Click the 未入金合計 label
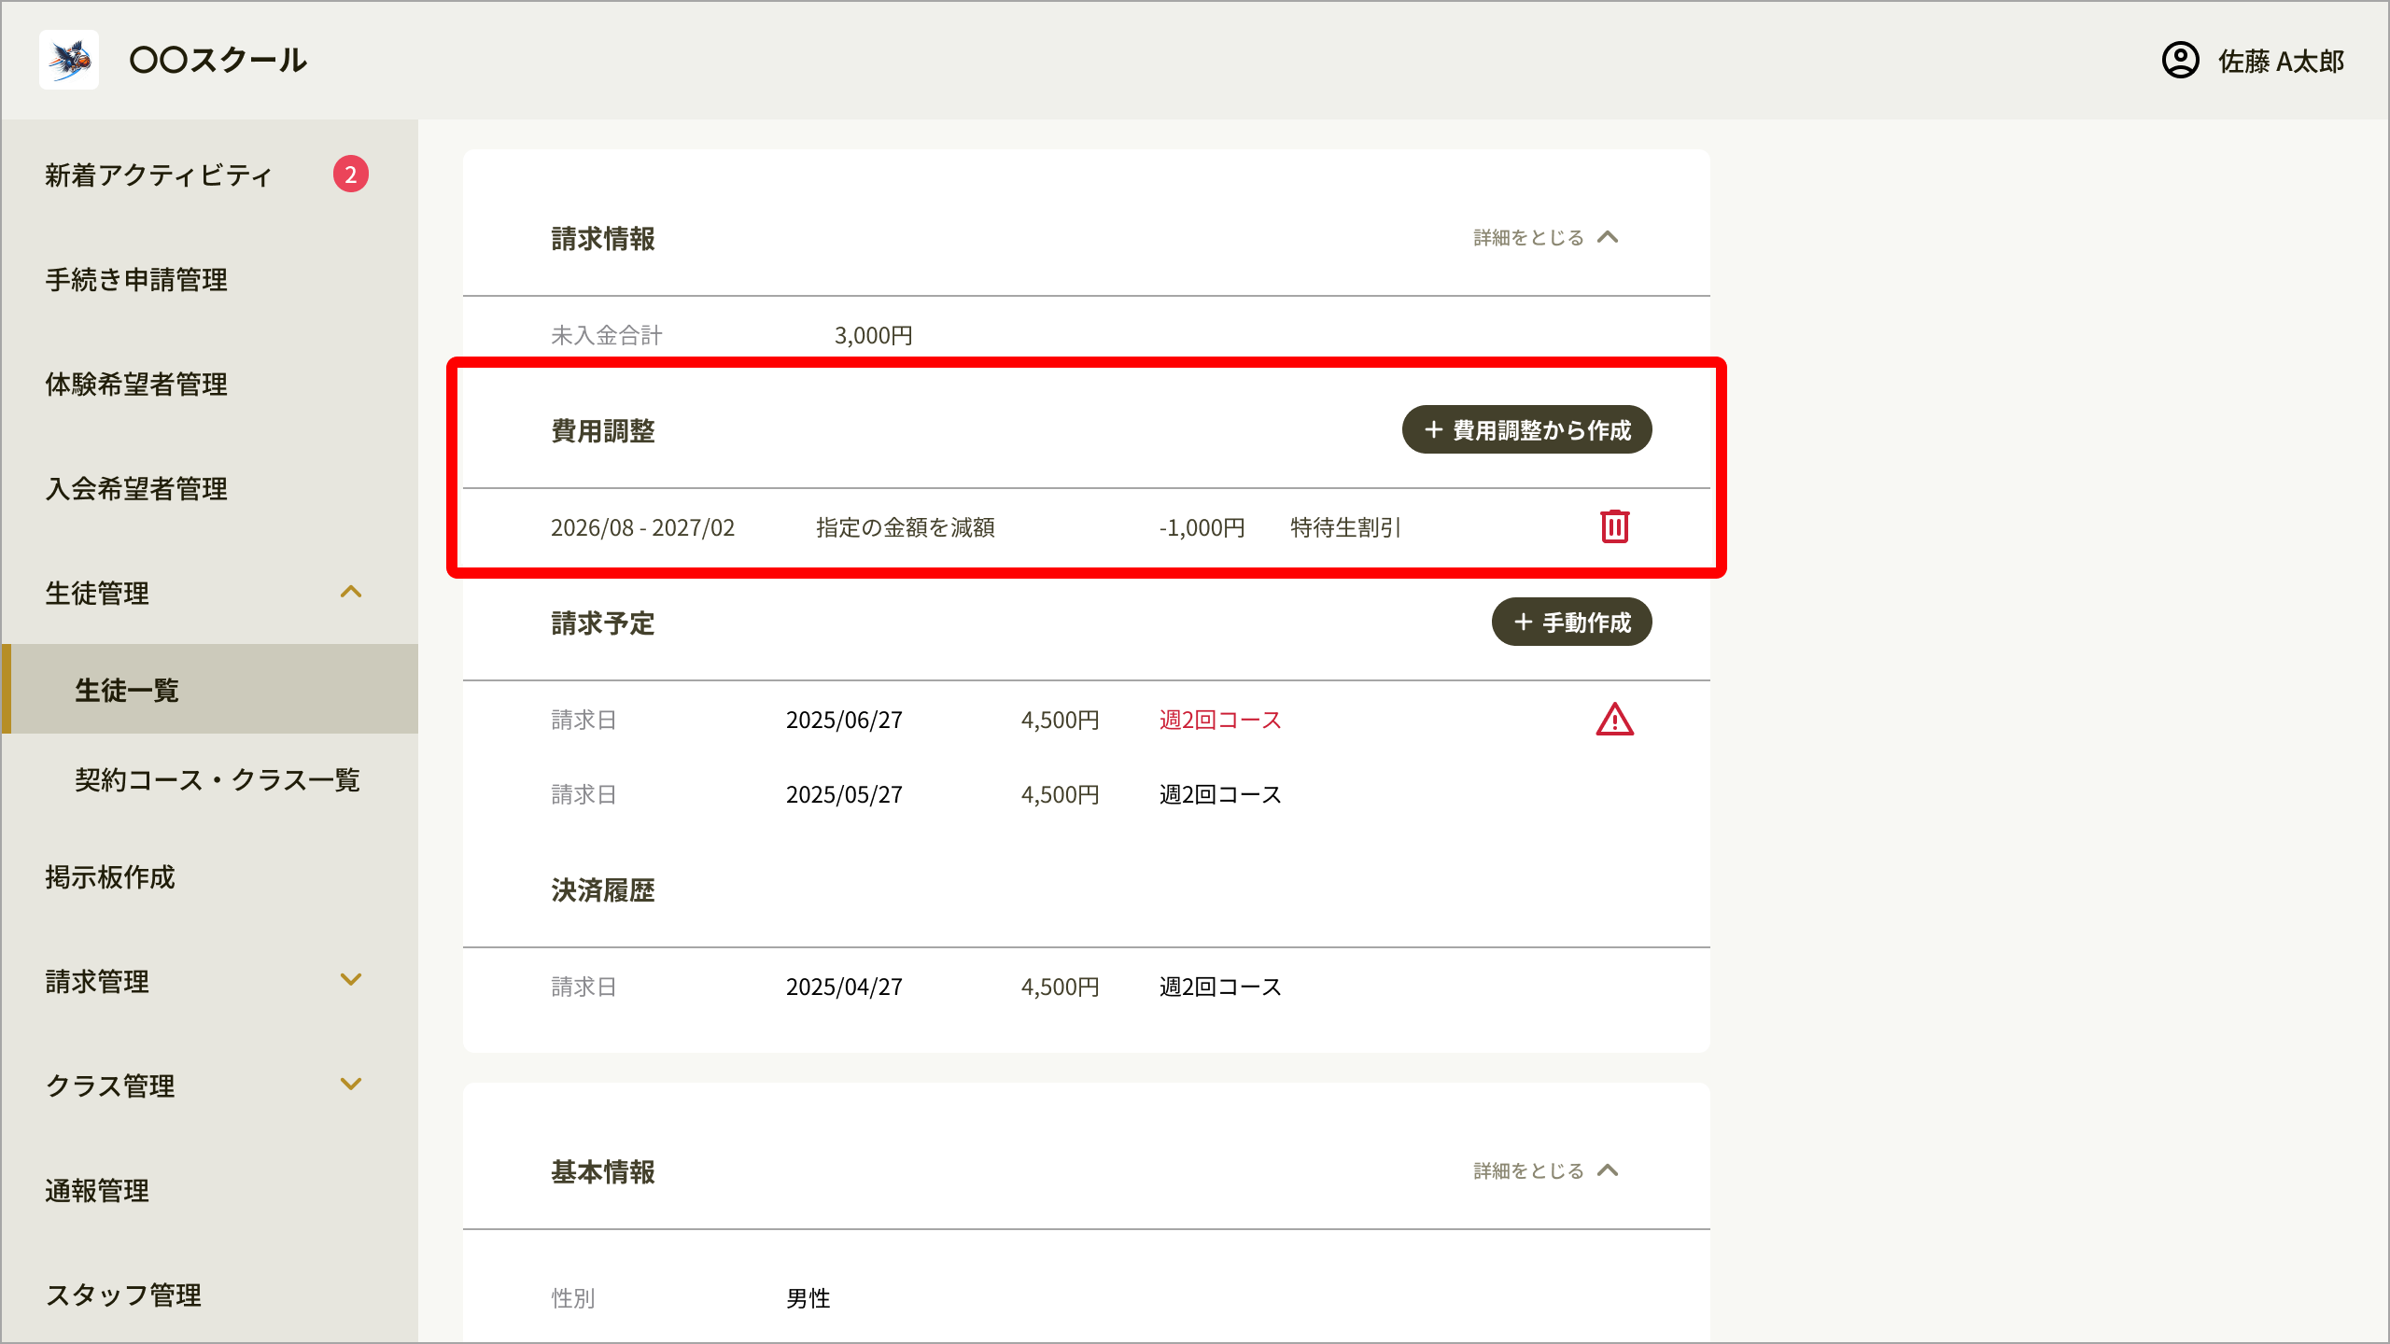 click(606, 335)
